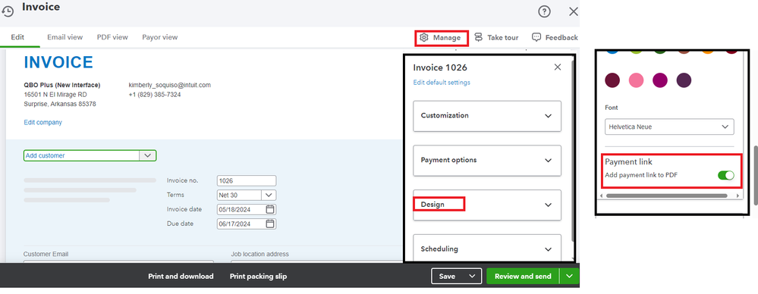
Task: Click the Take tour icon
Action: coord(479,38)
